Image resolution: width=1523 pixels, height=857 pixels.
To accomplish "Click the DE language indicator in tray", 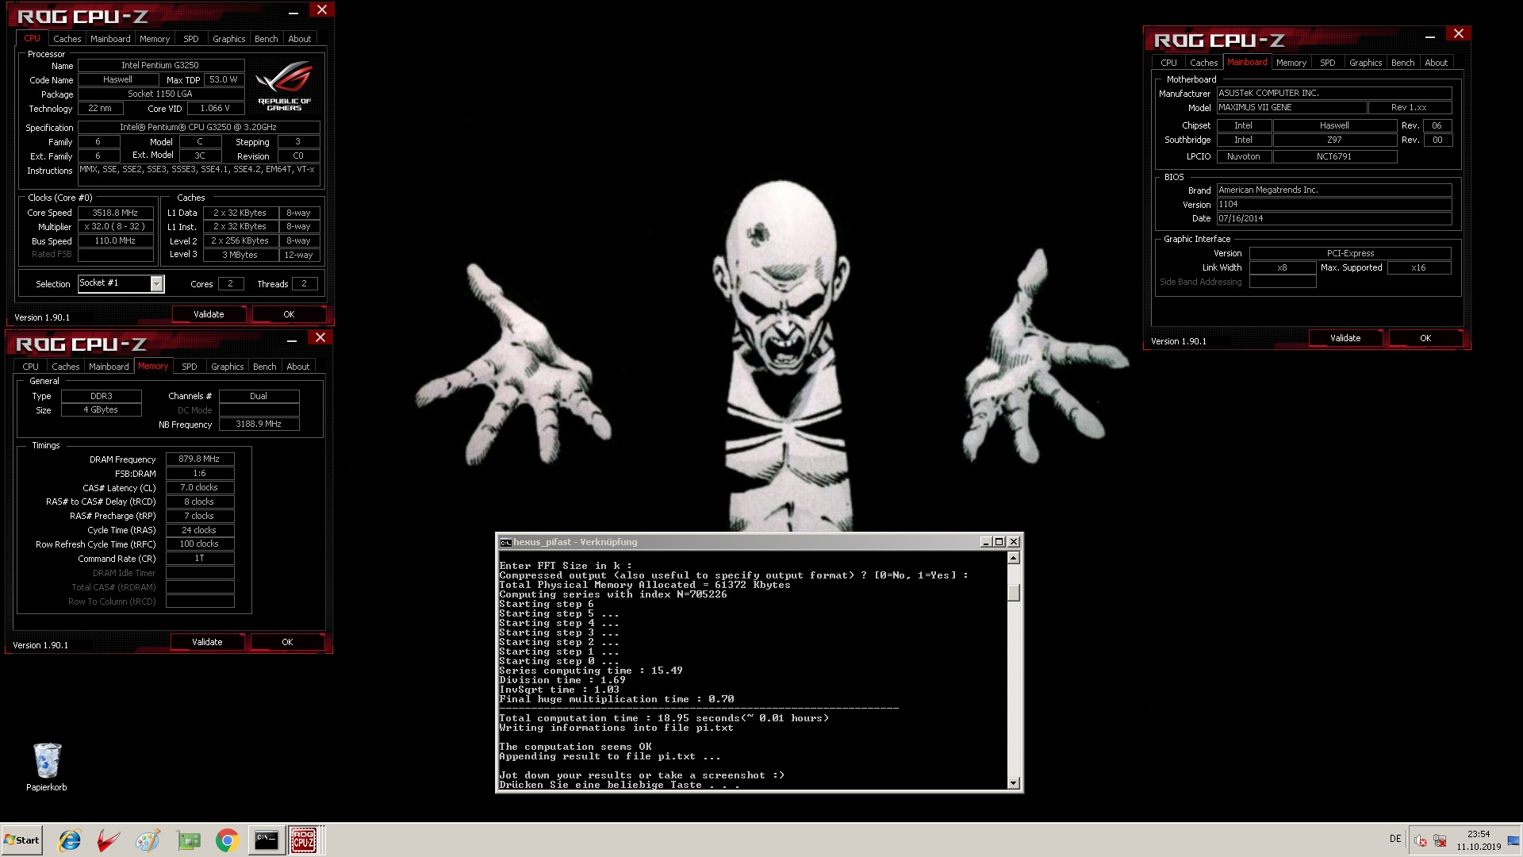I will [1395, 839].
